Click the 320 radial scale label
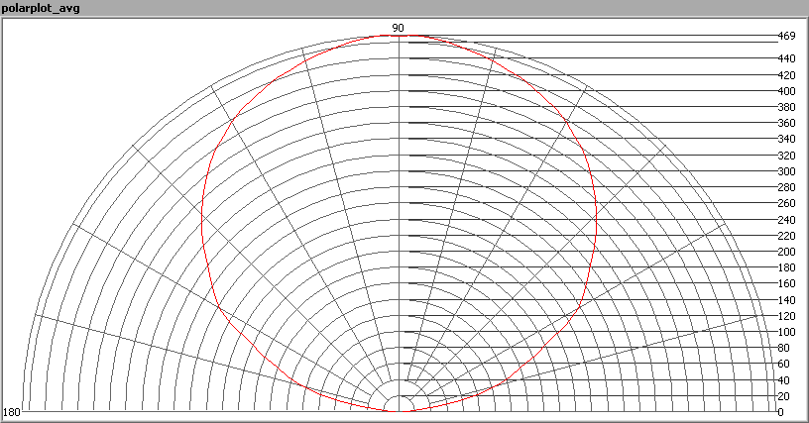Image resolution: width=809 pixels, height=423 pixels. [x=786, y=156]
